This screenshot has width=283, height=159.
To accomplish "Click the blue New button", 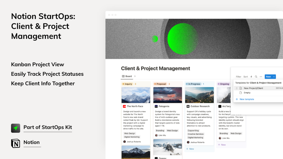I will pyautogui.click(x=268, y=77).
